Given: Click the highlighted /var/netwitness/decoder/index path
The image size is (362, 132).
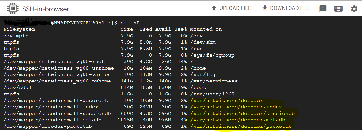Looking at the screenshot, I should tap(236, 107).
